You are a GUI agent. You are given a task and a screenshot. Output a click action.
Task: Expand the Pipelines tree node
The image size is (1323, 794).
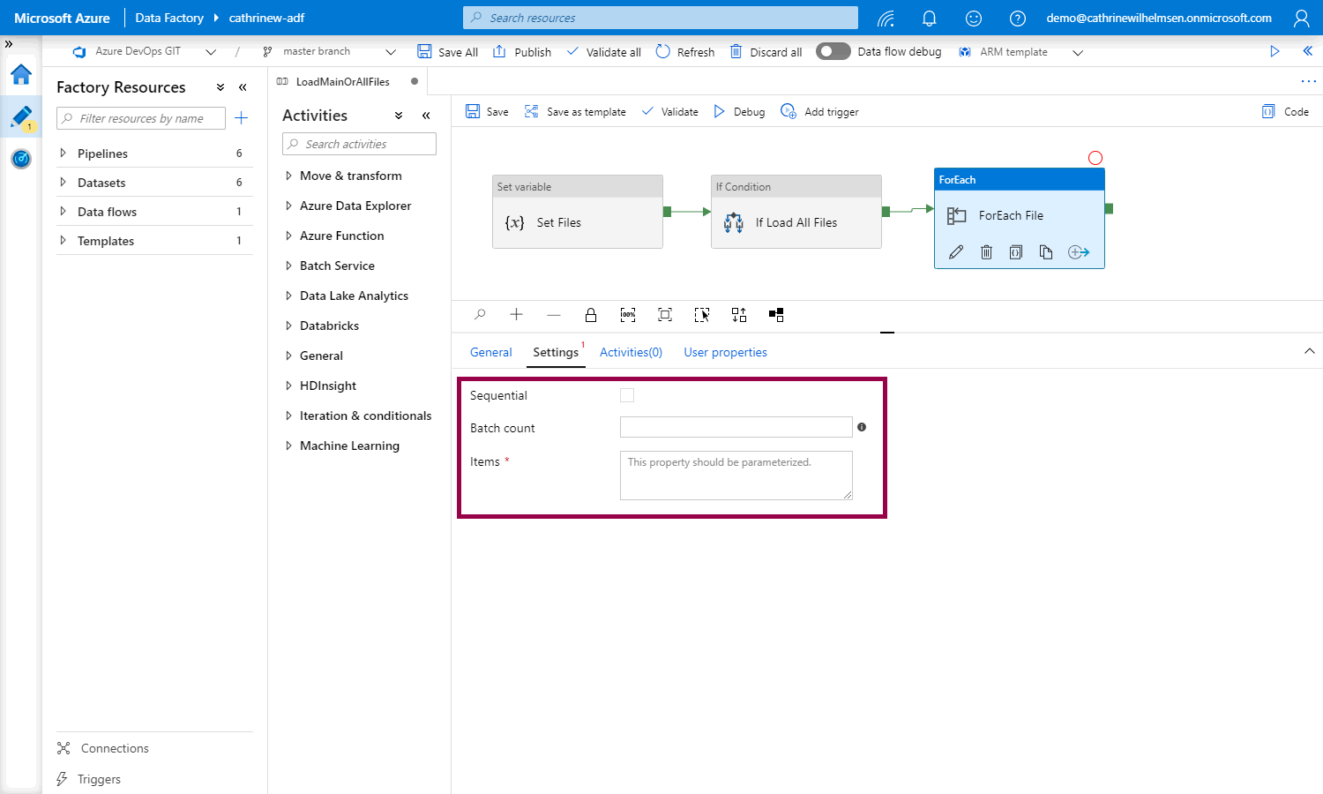coord(63,154)
